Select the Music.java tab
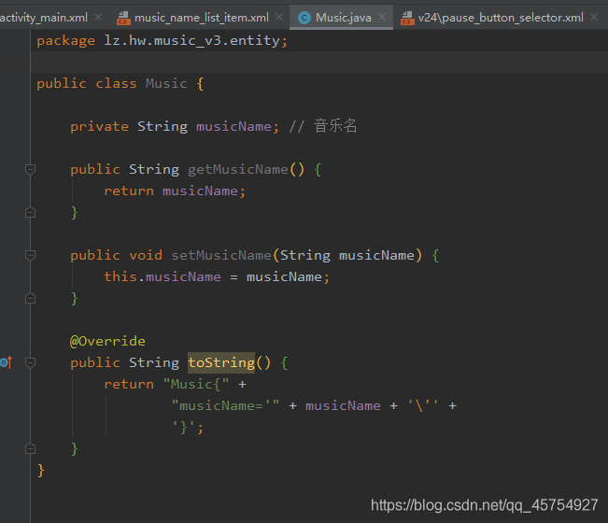This screenshot has height=523, width=608. point(343,18)
